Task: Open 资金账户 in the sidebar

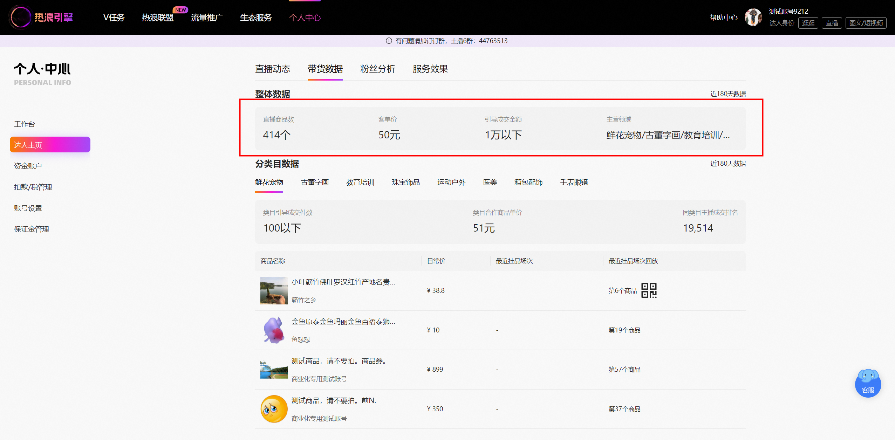Action: (28, 166)
